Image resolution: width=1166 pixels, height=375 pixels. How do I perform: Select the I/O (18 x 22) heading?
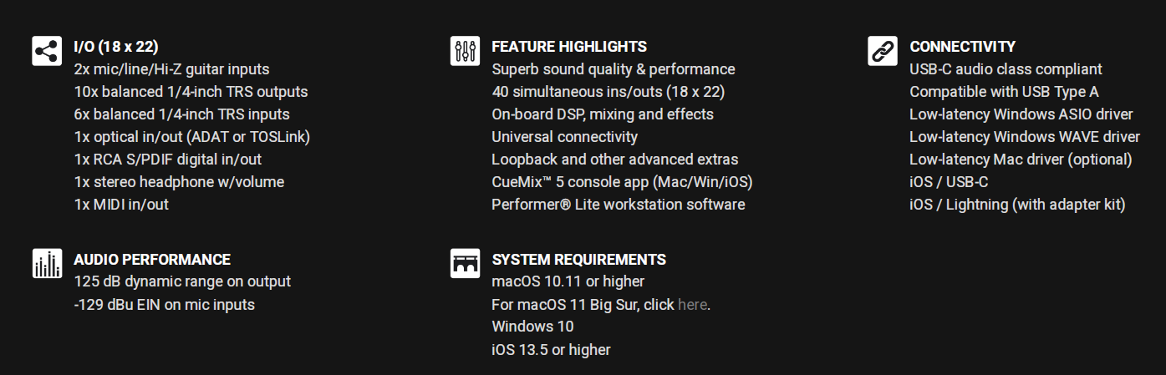(x=116, y=47)
